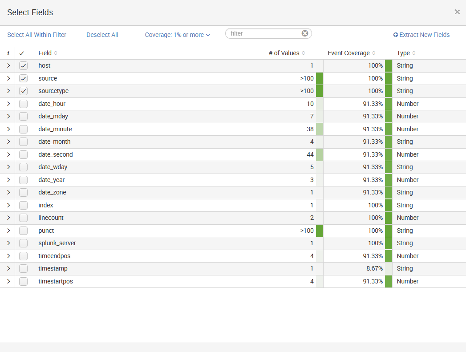Check the date_hour field checkbox

(x=23, y=104)
